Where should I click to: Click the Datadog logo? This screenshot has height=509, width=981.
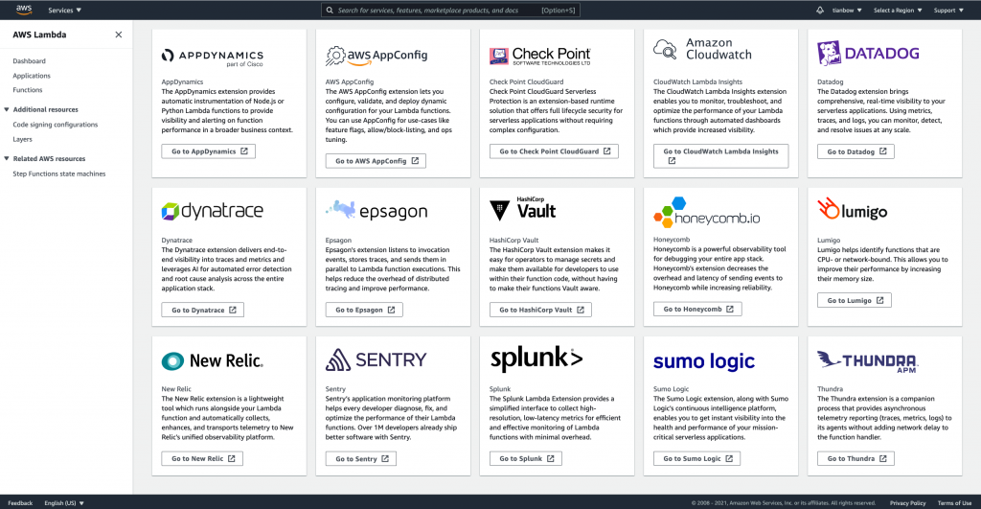(868, 54)
